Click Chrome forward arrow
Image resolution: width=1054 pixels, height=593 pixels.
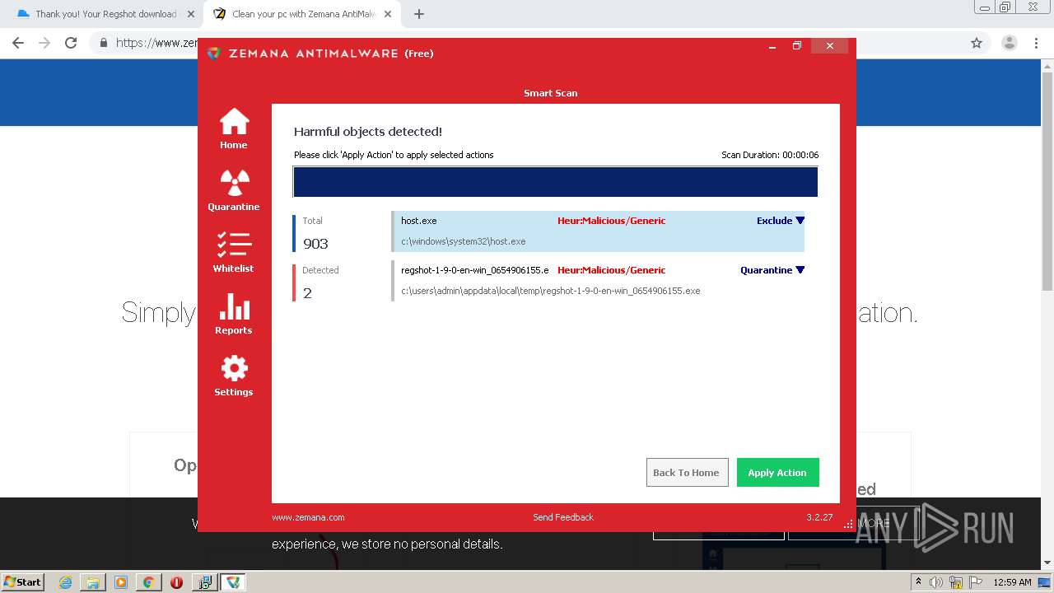(x=44, y=43)
